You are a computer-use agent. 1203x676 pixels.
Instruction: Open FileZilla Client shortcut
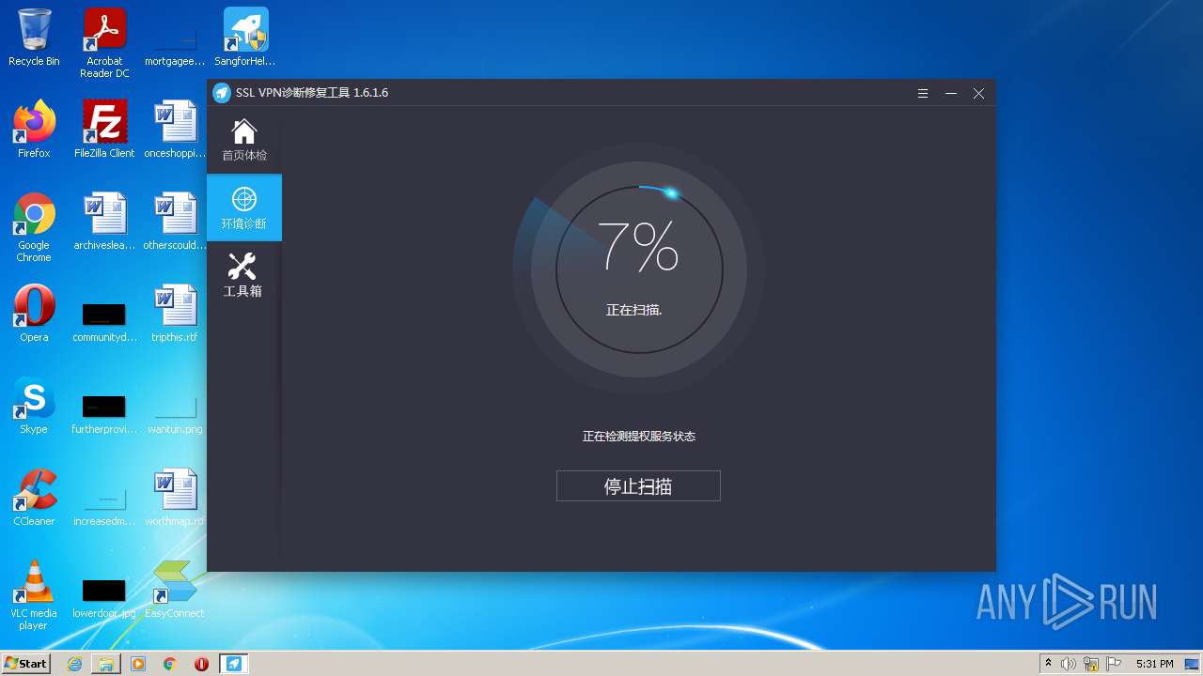(104, 130)
